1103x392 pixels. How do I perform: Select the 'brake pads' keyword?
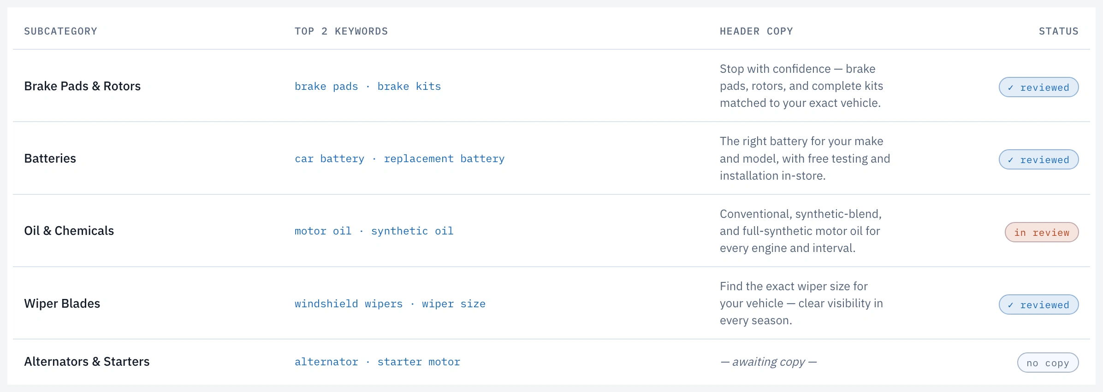326,87
